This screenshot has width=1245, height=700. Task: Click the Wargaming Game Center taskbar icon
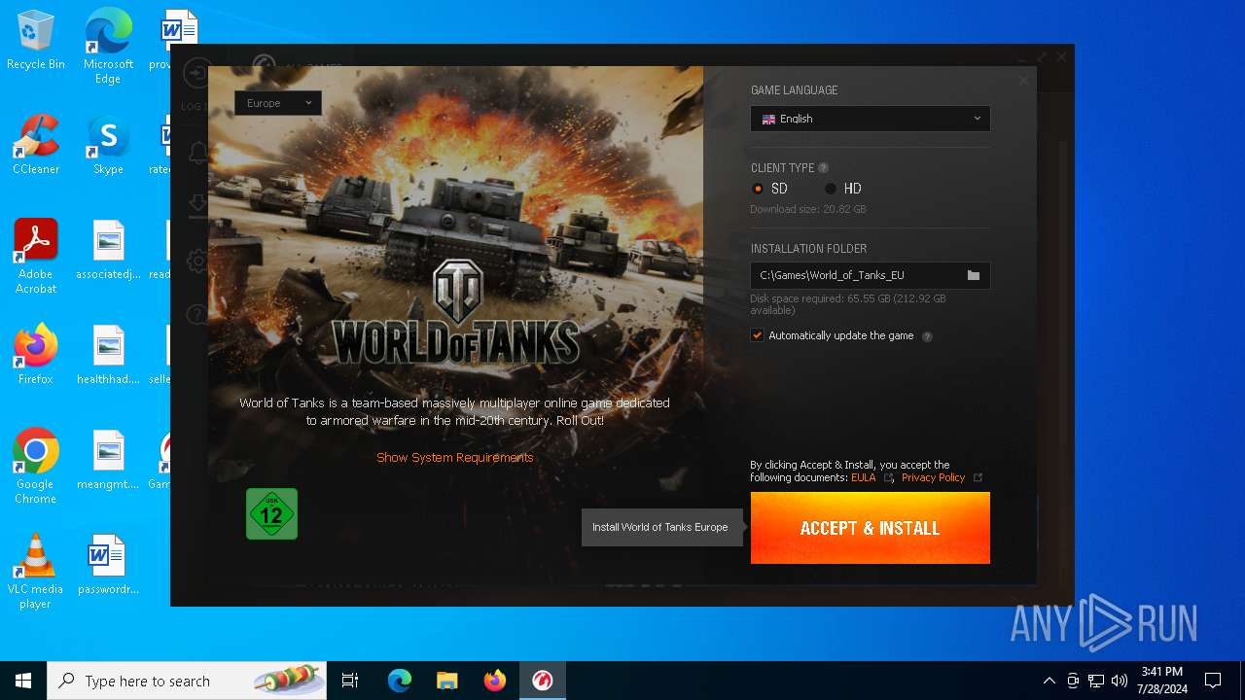542,681
